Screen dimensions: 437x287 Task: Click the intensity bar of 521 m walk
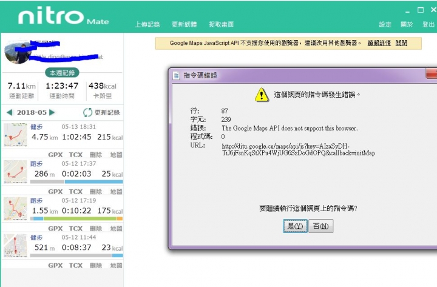[x=76, y=255]
